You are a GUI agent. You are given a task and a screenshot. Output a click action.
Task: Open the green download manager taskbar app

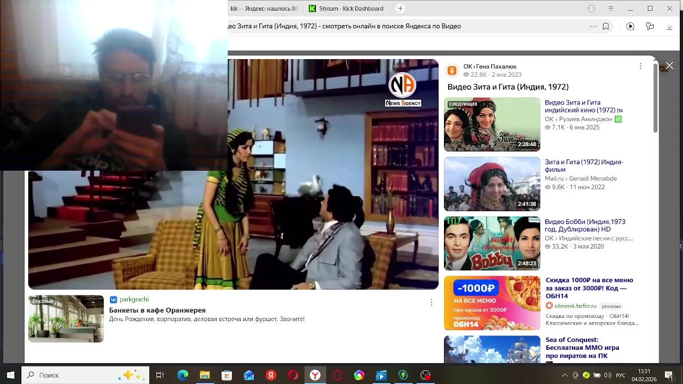tap(403, 375)
